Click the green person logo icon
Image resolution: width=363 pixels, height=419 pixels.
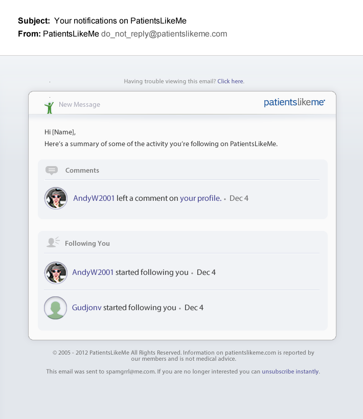coord(49,108)
